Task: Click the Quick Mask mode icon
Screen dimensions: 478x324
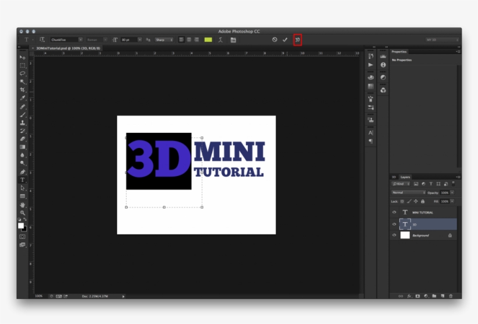Action: 22,237
